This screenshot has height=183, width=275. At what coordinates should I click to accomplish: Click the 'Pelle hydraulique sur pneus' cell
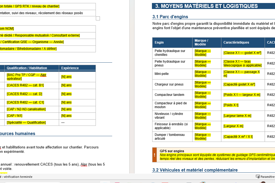[x=172, y=63]
